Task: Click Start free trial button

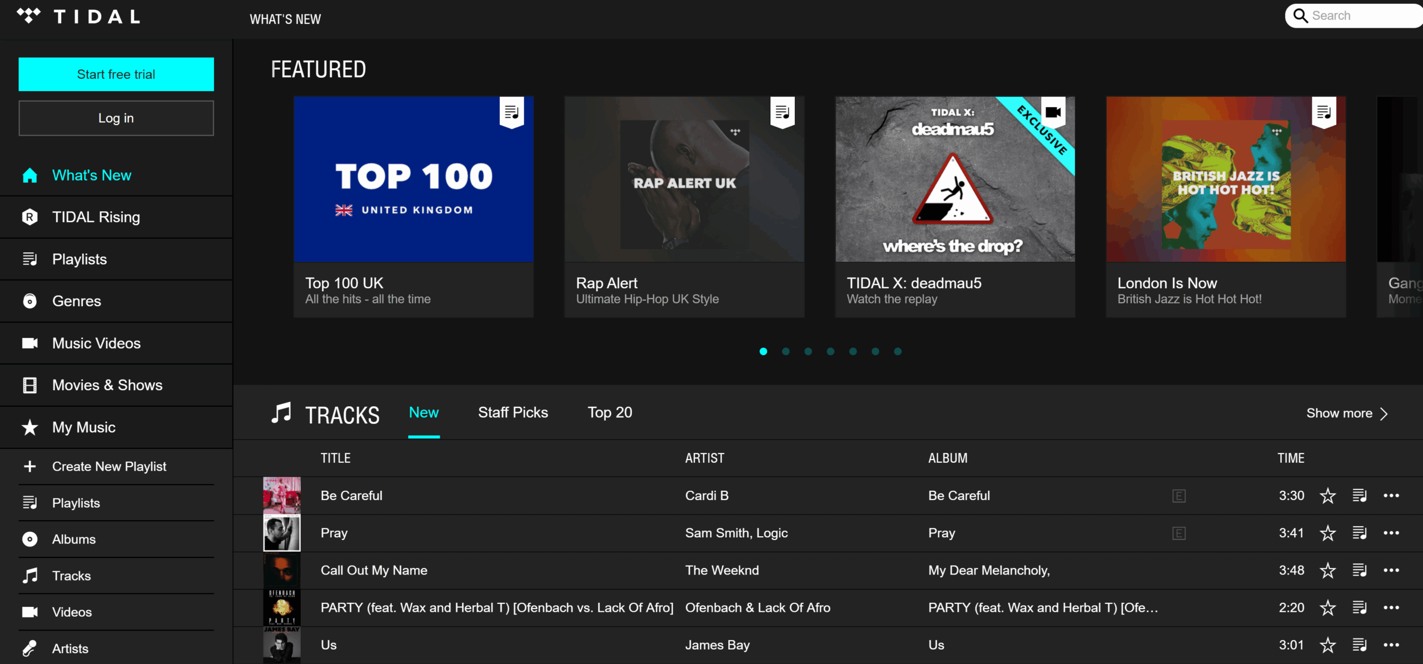Action: pos(116,74)
